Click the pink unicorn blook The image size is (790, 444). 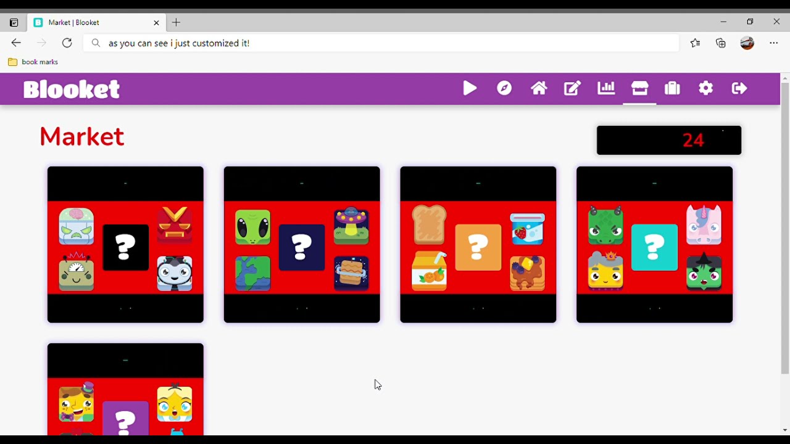click(704, 224)
